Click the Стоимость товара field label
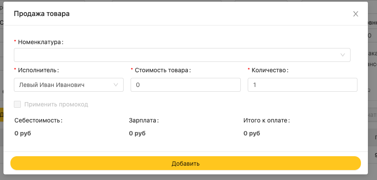This screenshot has height=180, width=377. tap(163, 70)
